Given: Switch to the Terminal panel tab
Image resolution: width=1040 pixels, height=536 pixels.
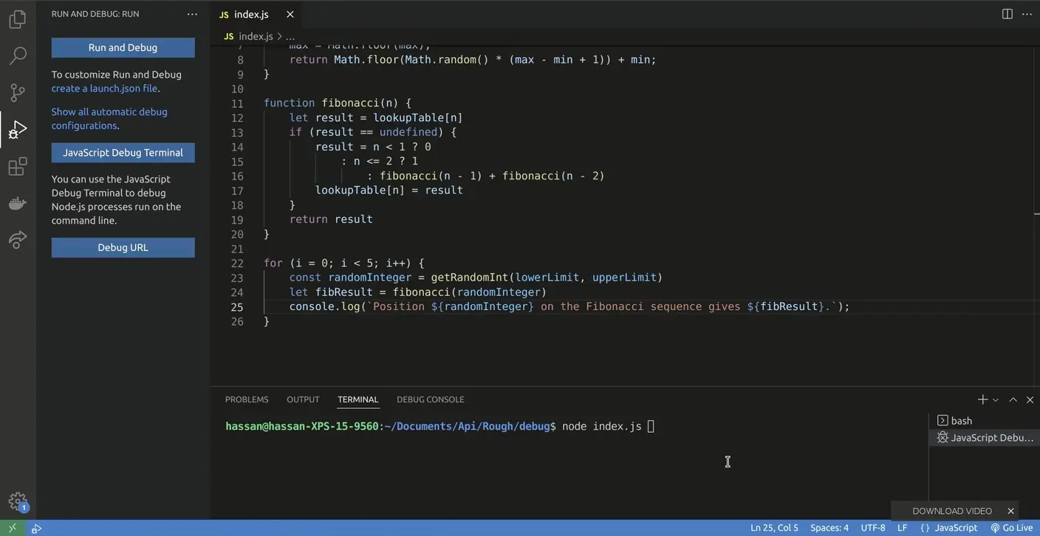Looking at the screenshot, I should [x=358, y=399].
